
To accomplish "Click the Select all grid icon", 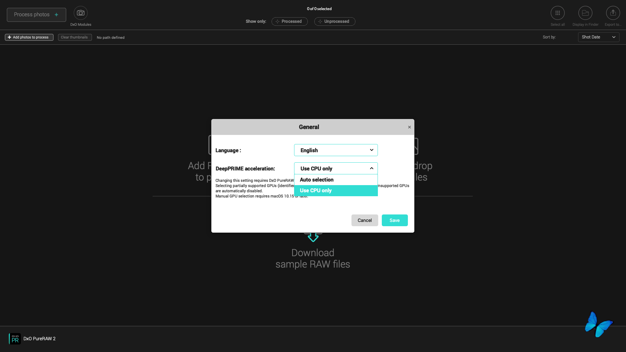I will tap(558, 13).
